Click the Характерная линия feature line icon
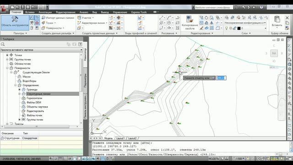 coord(79,22)
